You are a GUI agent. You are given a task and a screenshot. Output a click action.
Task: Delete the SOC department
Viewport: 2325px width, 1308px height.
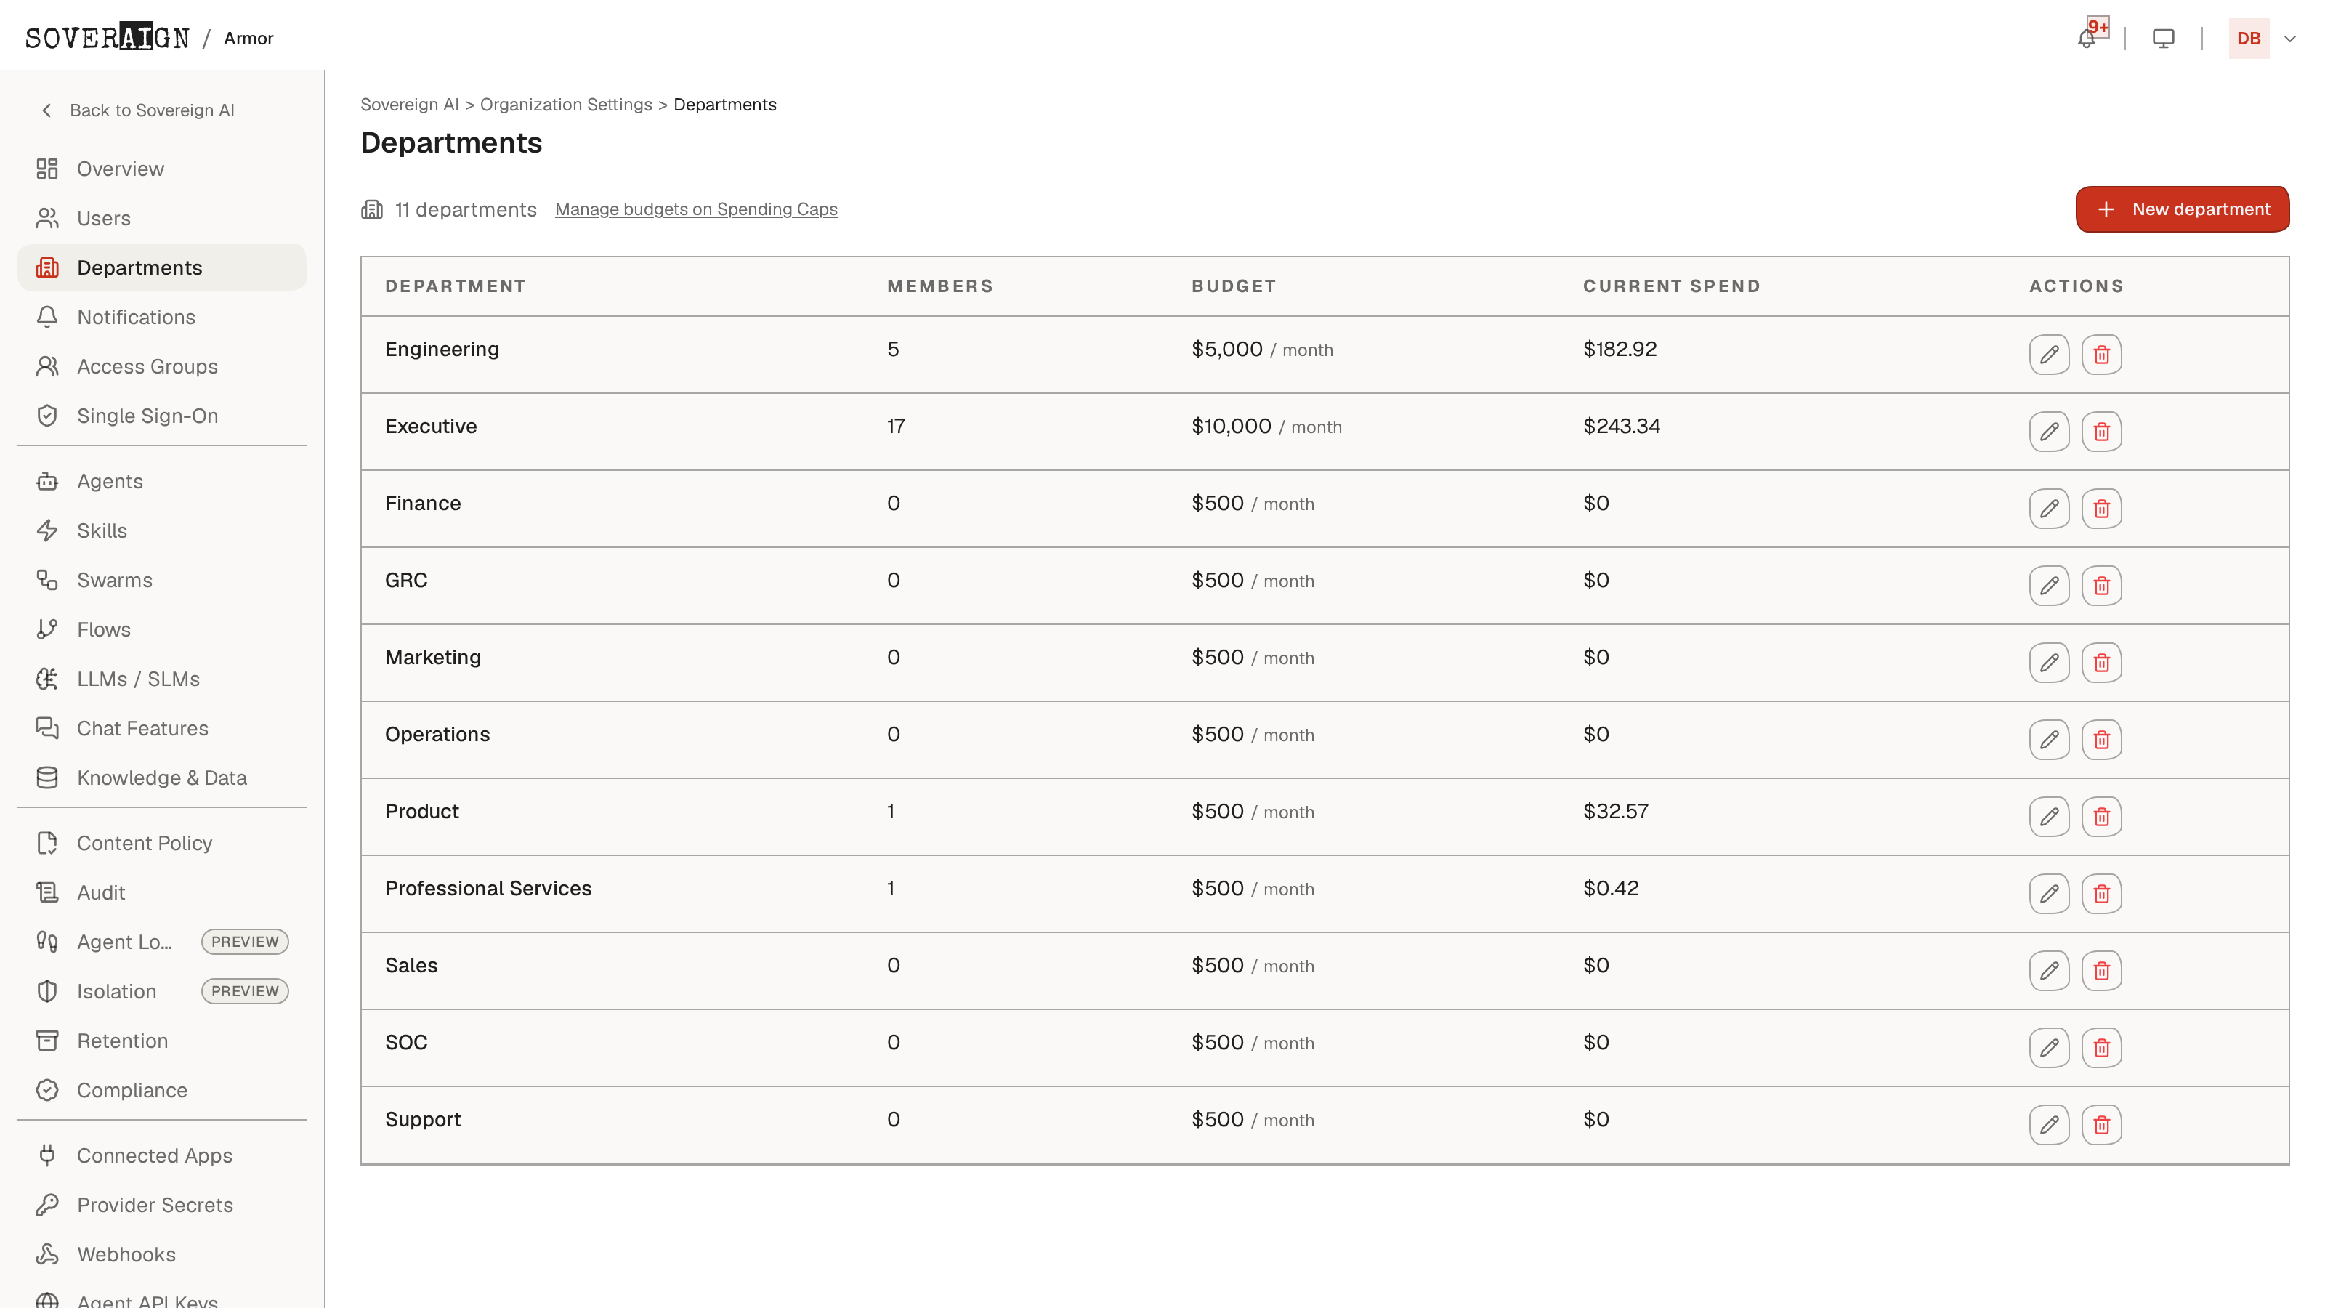pyautogui.click(x=2101, y=1048)
